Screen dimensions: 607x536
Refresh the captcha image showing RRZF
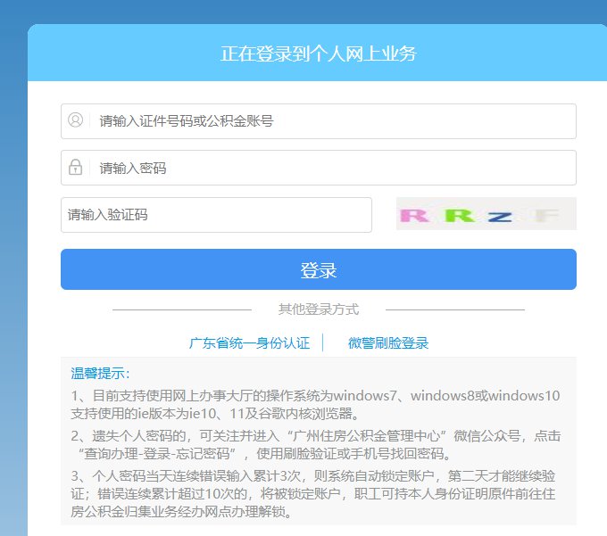[486, 213]
